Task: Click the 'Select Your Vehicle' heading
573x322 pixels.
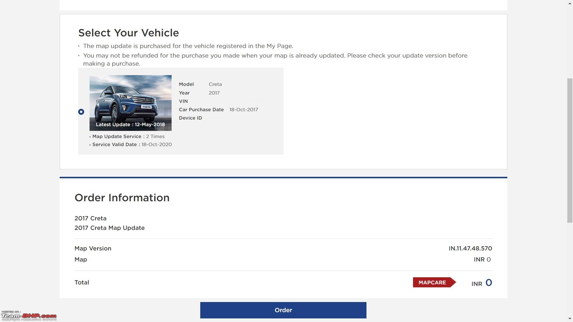Action: click(129, 33)
